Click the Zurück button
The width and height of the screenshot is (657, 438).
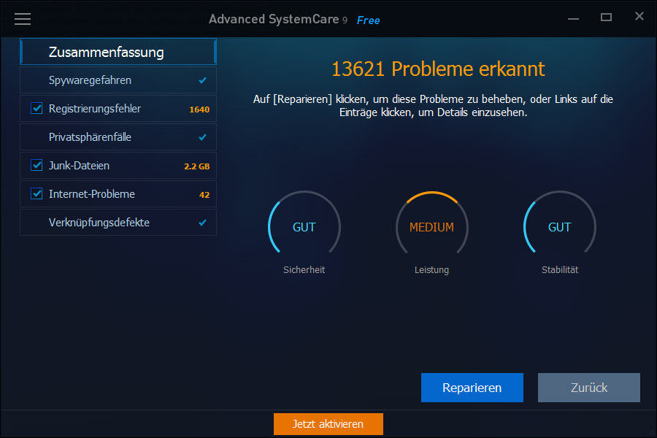tap(589, 388)
